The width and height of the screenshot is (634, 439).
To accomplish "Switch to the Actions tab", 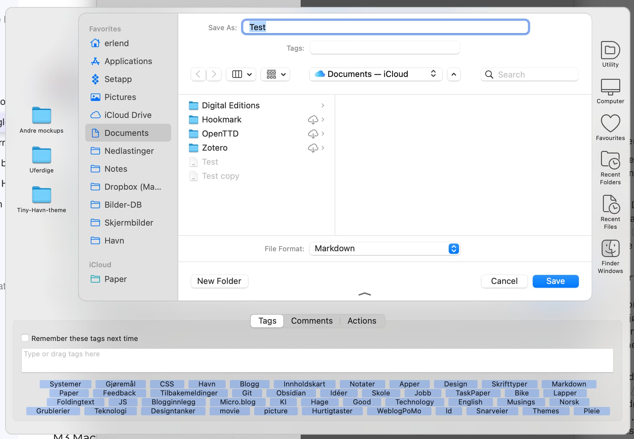I will [362, 321].
